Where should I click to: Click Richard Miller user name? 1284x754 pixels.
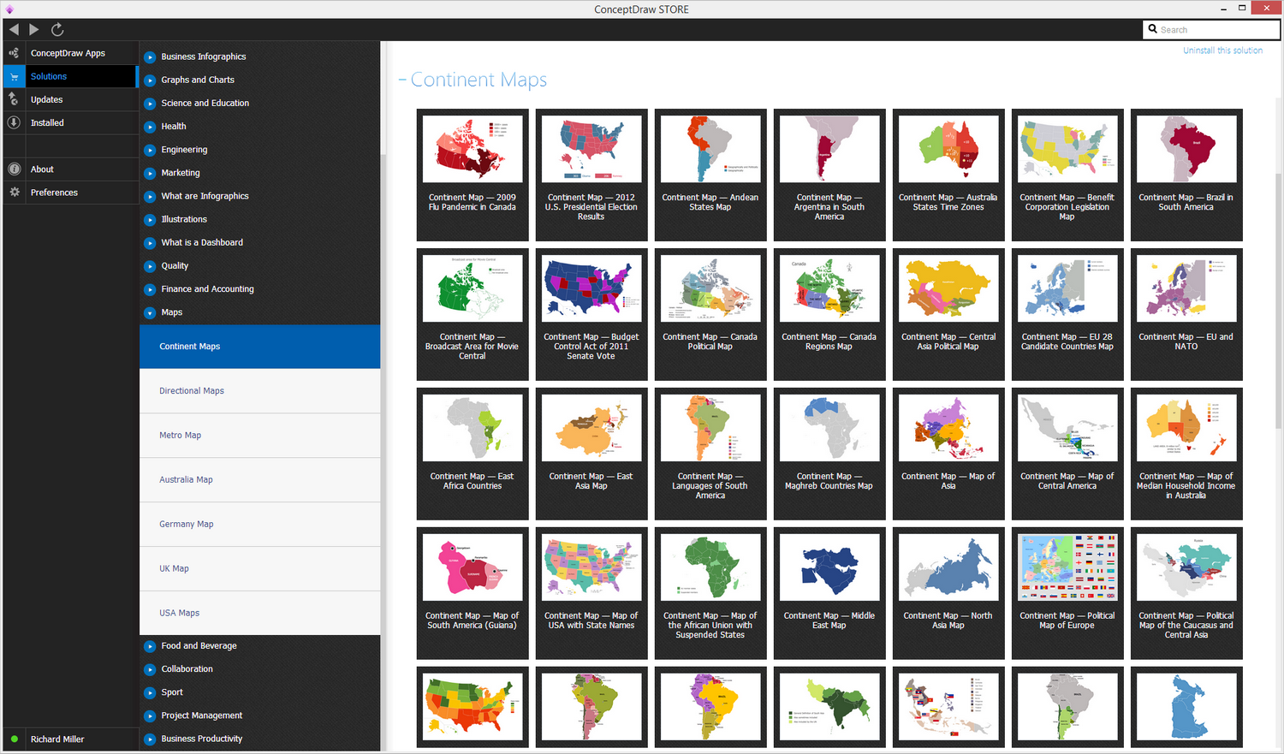[57, 739]
